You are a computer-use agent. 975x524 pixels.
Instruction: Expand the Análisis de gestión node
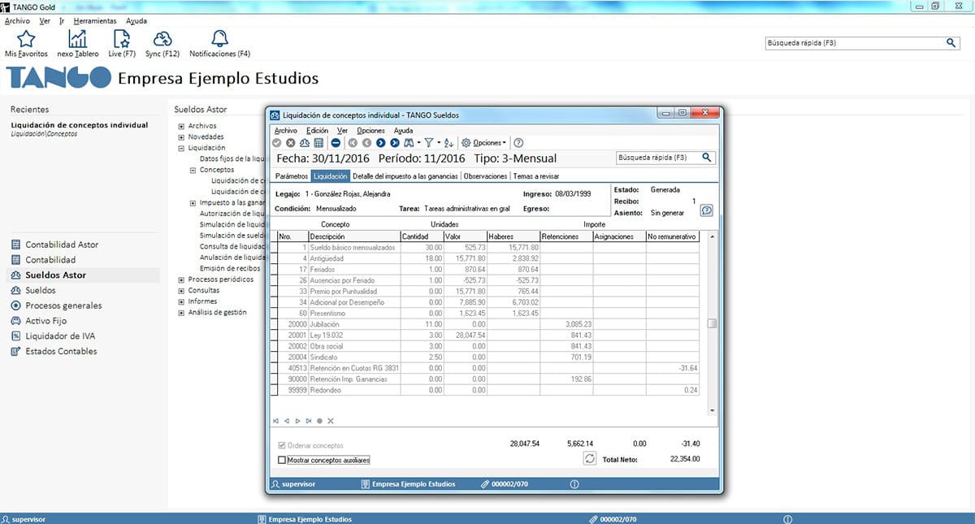181,312
